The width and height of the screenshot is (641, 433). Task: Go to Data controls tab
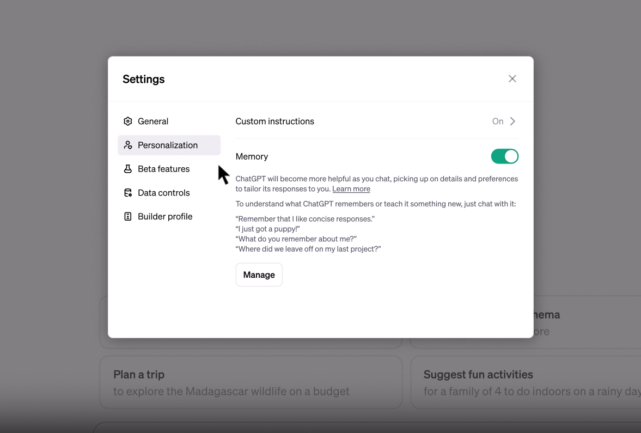(x=169, y=193)
